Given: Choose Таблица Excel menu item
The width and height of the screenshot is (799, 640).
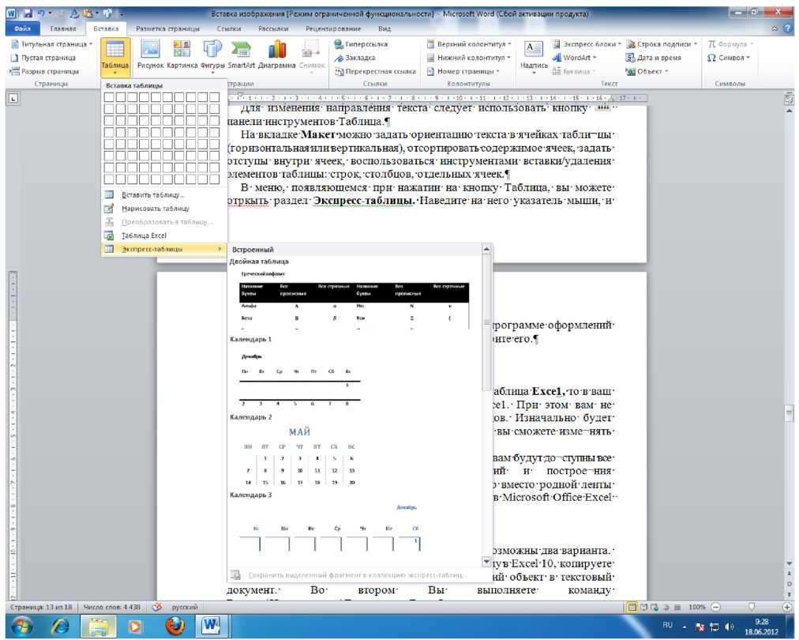Looking at the screenshot, I should [164, 235].
